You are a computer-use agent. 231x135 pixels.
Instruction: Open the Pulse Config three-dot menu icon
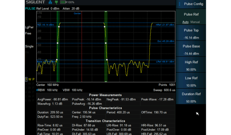point(179,4)
